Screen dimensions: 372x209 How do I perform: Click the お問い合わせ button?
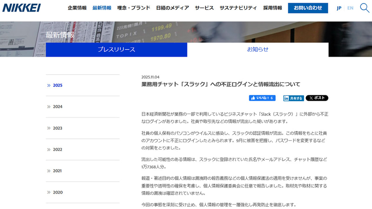click(x=308, y=8)
